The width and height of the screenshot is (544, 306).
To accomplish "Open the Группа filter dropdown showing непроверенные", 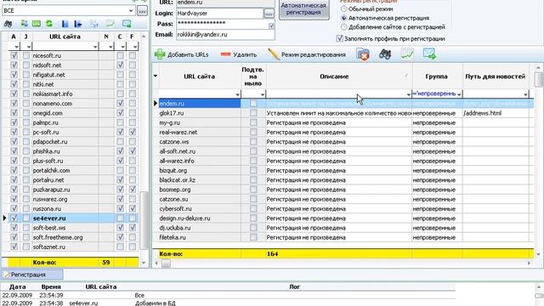I will [x=459, y=94].
